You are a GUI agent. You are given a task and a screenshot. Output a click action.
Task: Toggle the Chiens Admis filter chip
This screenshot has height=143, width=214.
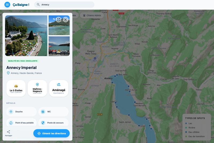click(x=92, y=16)
